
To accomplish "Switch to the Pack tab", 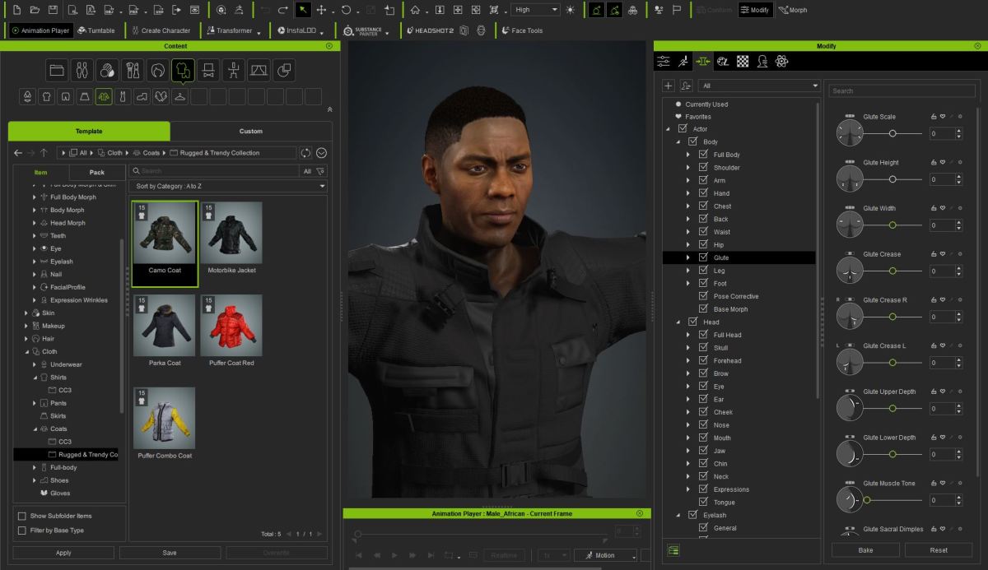I will coord(97,173).
